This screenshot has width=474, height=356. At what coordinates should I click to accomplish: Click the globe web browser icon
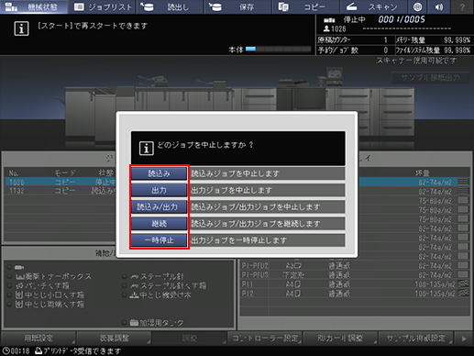click(417, 6)
